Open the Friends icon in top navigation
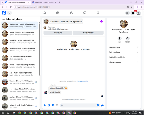Image resolution: width=144 pixels, height=115 pixels. [x=71, y=13]
